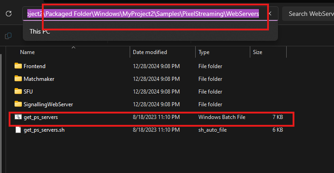Click inside the Search WebServers field
The image size is (334, 173).
[308, 14]
